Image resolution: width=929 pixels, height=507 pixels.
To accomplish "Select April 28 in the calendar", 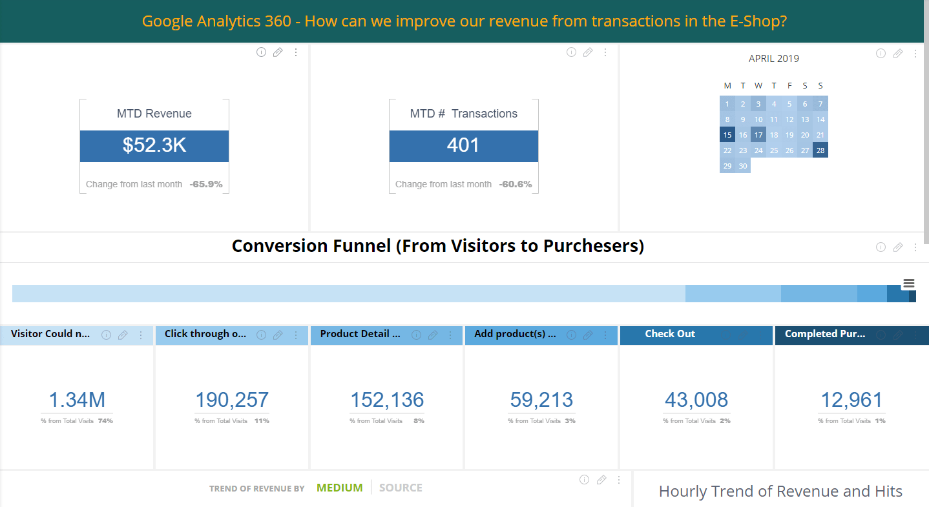I will coord(820,150).
